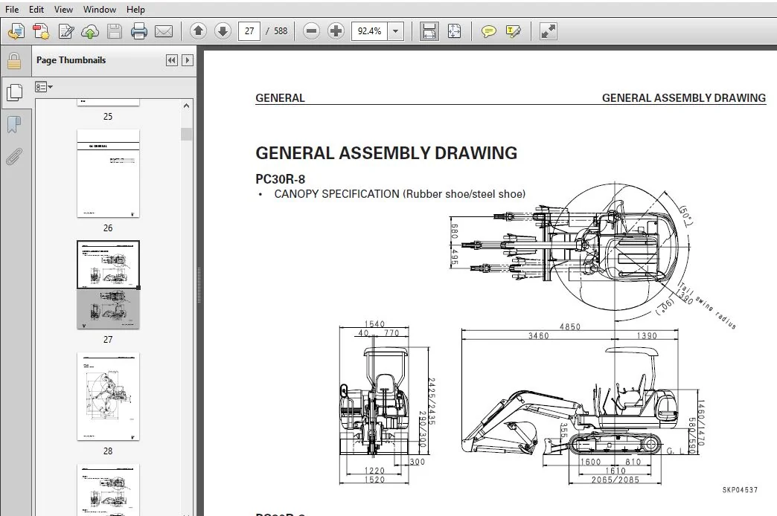777x516 pixels.
Task: Zoom in with plus button
Action: click(336, 31)
